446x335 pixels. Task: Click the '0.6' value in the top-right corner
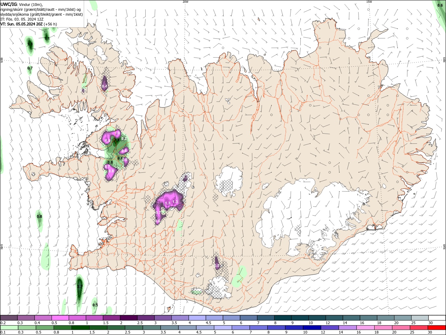tap(440, 5)
